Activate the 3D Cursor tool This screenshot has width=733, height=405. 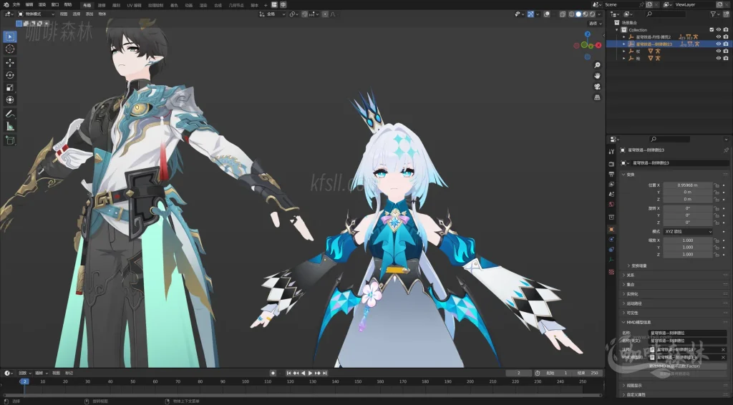click(10, 49)
